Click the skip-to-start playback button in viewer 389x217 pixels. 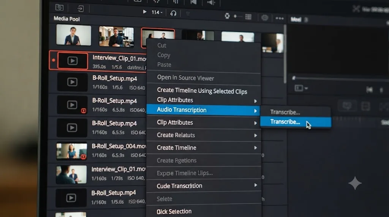[369, 90]
